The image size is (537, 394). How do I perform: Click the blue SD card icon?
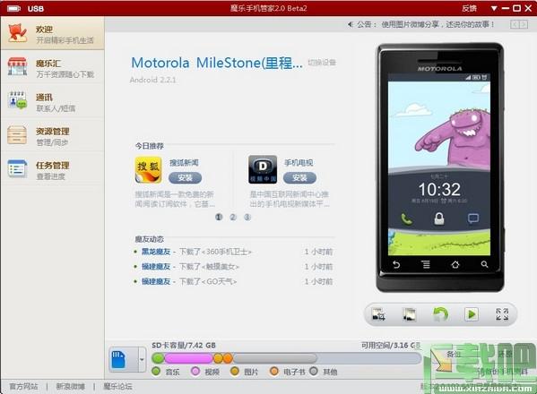pos(119,359)
